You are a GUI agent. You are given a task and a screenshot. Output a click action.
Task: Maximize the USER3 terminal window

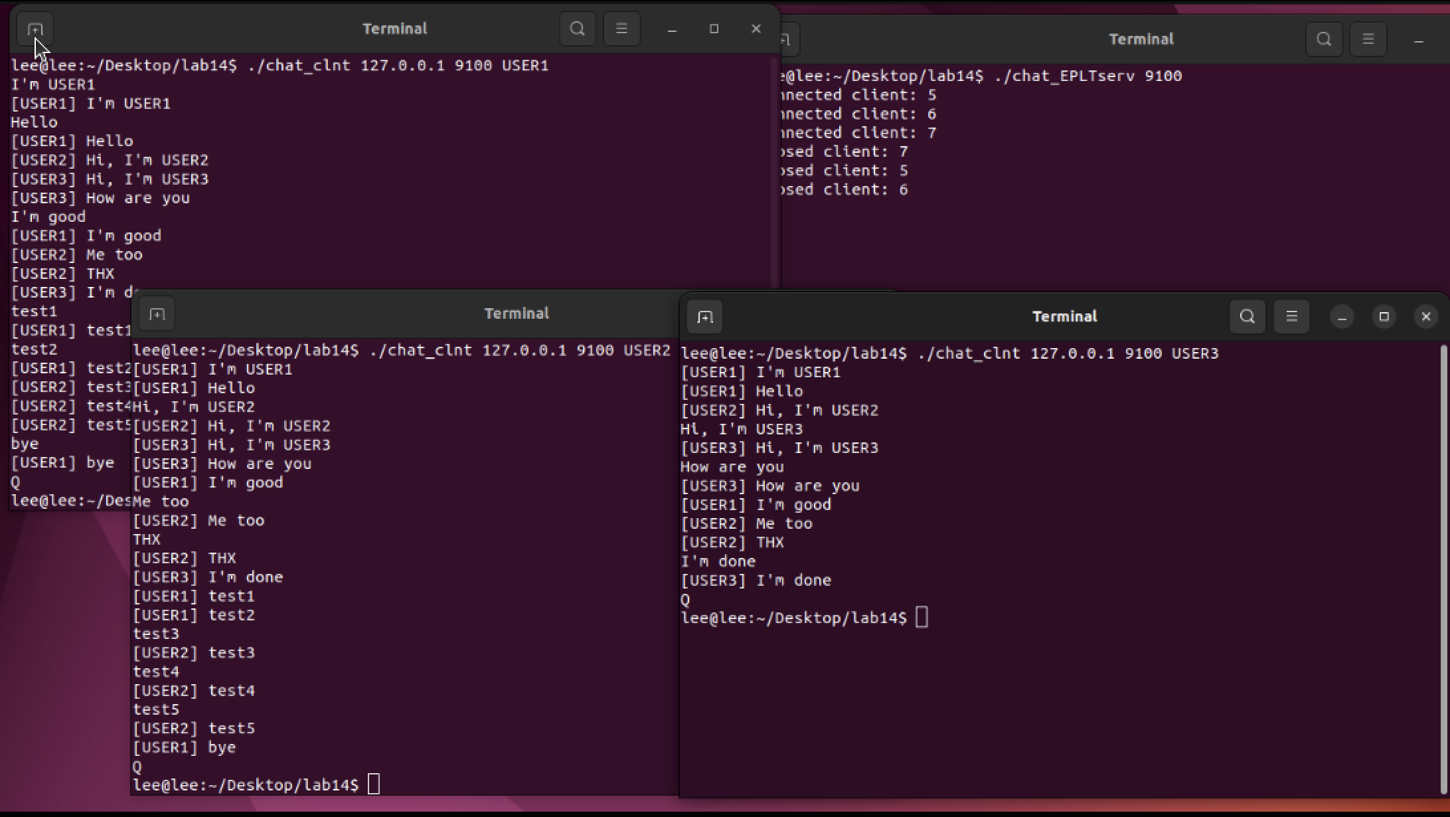(x=1384, y=317)
